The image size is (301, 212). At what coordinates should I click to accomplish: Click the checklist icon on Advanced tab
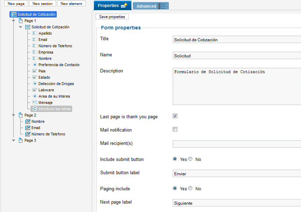(162, 6)
